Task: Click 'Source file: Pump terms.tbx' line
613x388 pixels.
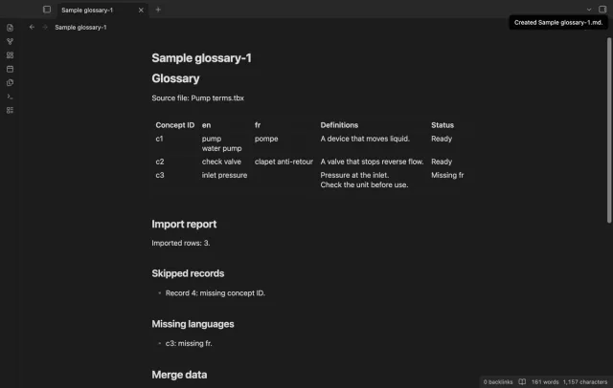Action: (x=198, y=98)
